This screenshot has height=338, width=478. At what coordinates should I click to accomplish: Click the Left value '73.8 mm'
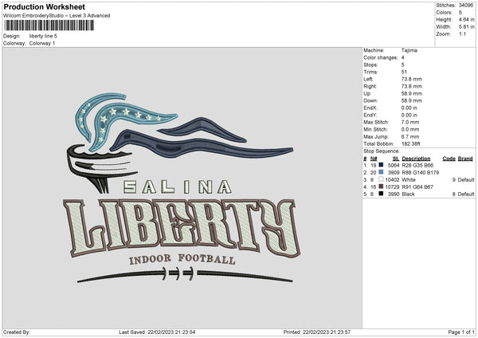pos(412,79)
